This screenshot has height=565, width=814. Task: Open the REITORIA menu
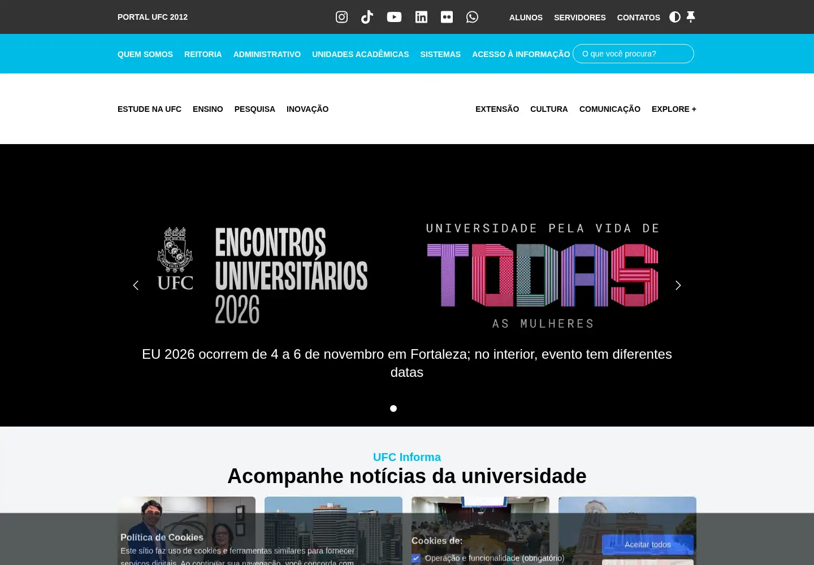coord(203,54)
